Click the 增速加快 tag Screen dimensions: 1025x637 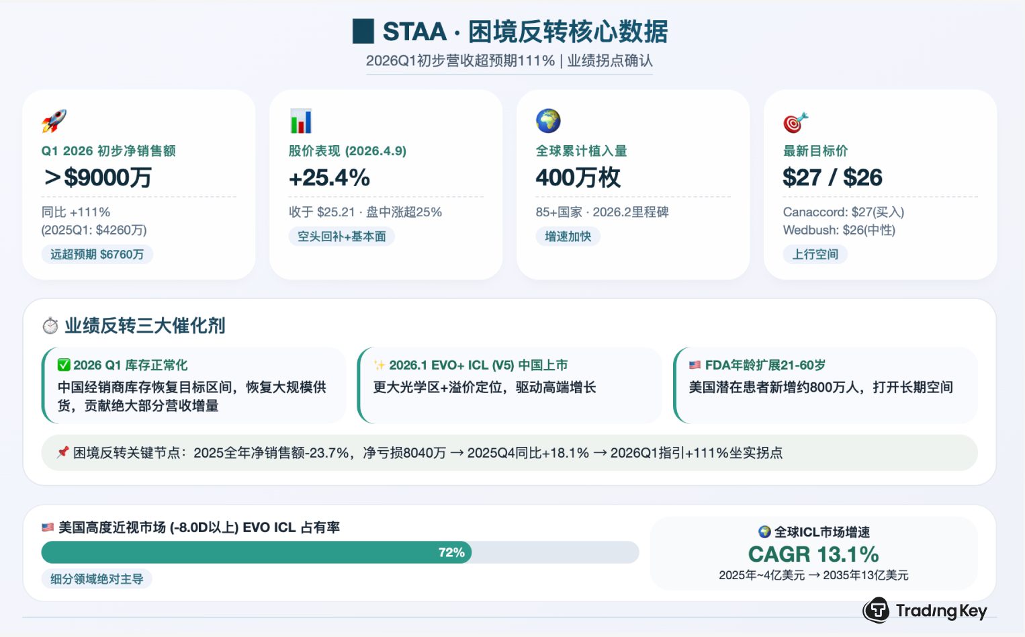coord(568,237)
